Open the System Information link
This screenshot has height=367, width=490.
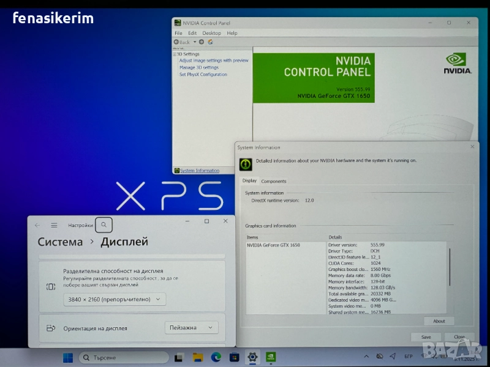(200, 171)
